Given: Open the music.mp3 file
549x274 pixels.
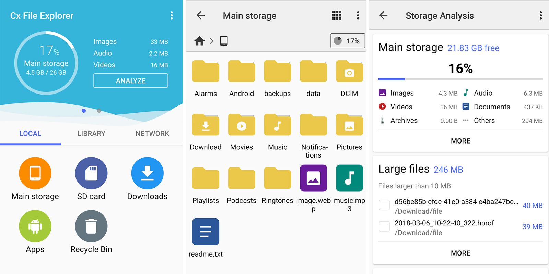Looking at the screenshot, I should click(349, 178).
